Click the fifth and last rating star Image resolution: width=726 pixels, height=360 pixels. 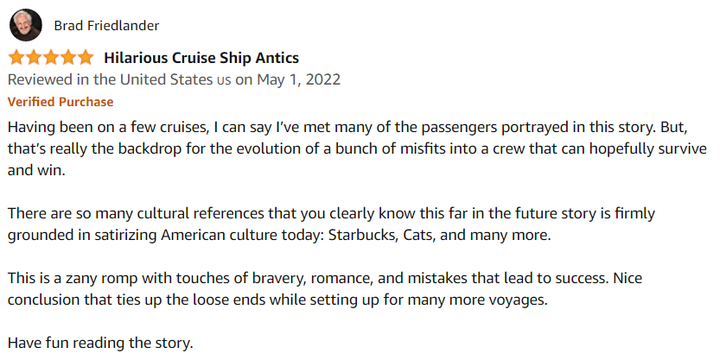point(85,58)
